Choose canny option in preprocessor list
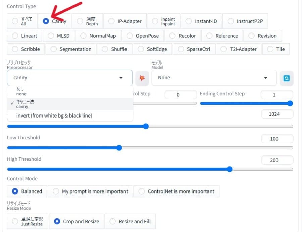 tap(70, 104)
